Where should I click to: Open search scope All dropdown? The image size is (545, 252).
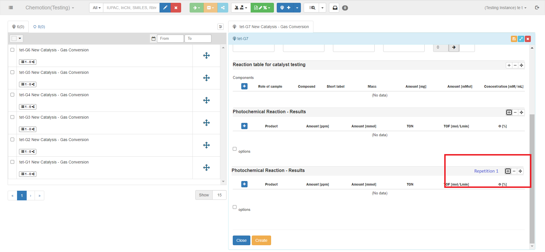[97, 8]
